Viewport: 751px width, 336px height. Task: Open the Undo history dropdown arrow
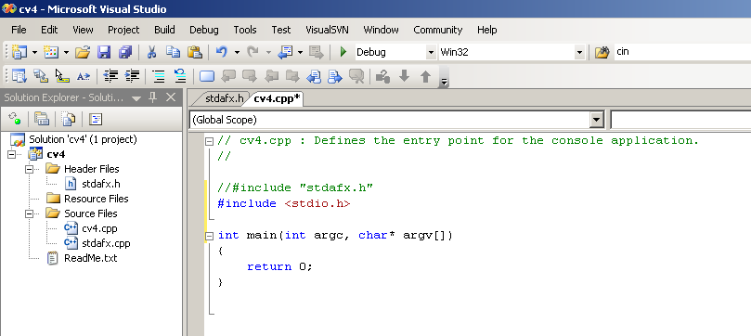pos(237,52)
